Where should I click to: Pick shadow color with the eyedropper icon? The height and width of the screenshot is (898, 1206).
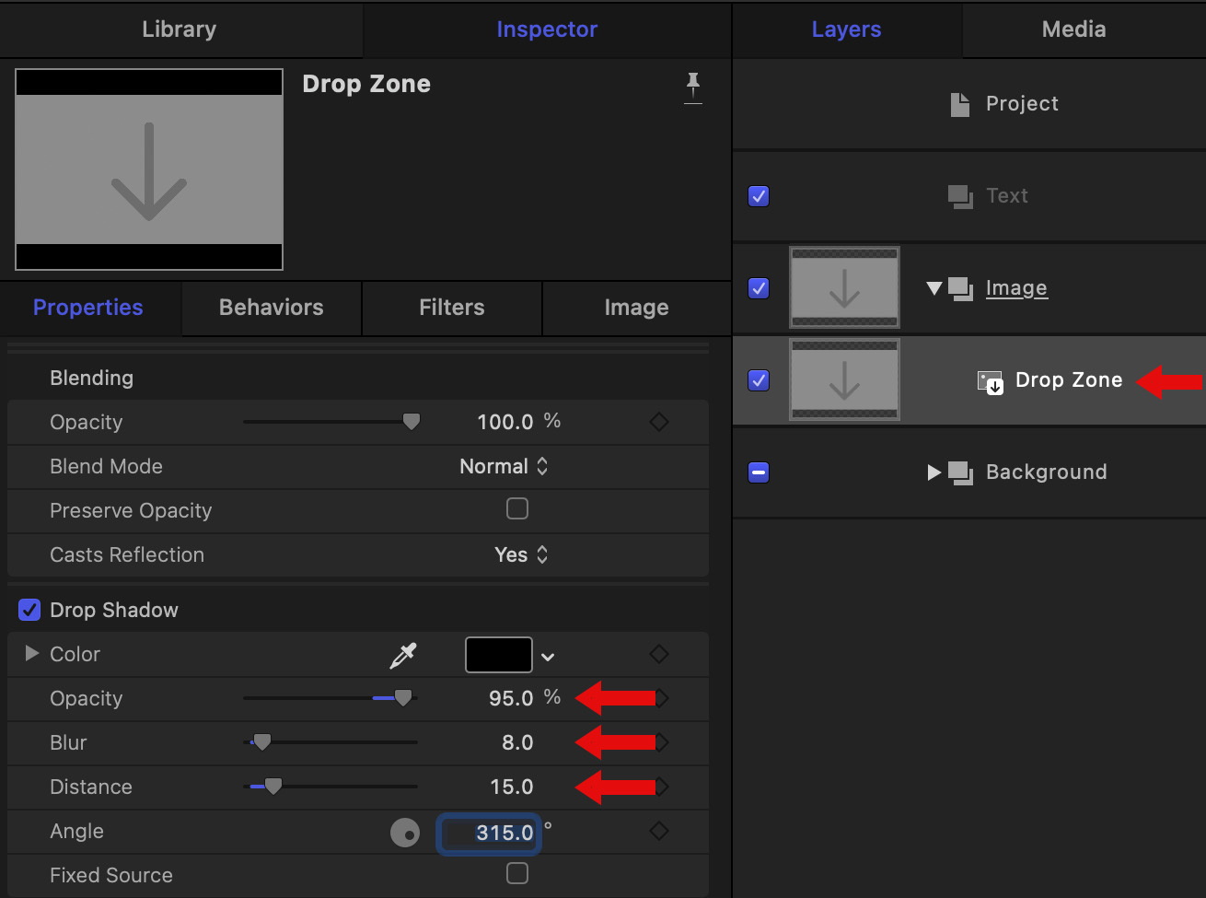pyautogui.click(x=403, y=655)
